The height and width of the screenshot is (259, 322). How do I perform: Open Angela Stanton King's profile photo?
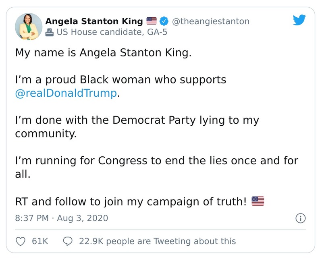pyautogui.click(x=29, y=27)
